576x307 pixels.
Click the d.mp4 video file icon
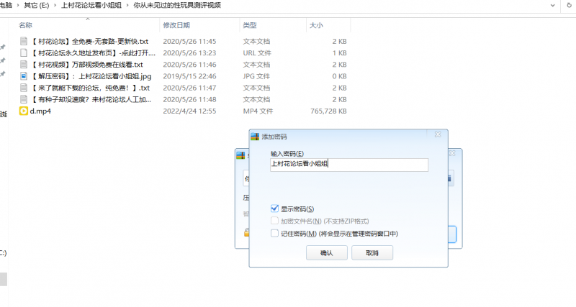tap(23, 111)
